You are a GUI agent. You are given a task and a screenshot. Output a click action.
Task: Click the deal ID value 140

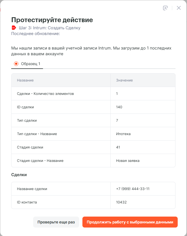click(119, 107)
